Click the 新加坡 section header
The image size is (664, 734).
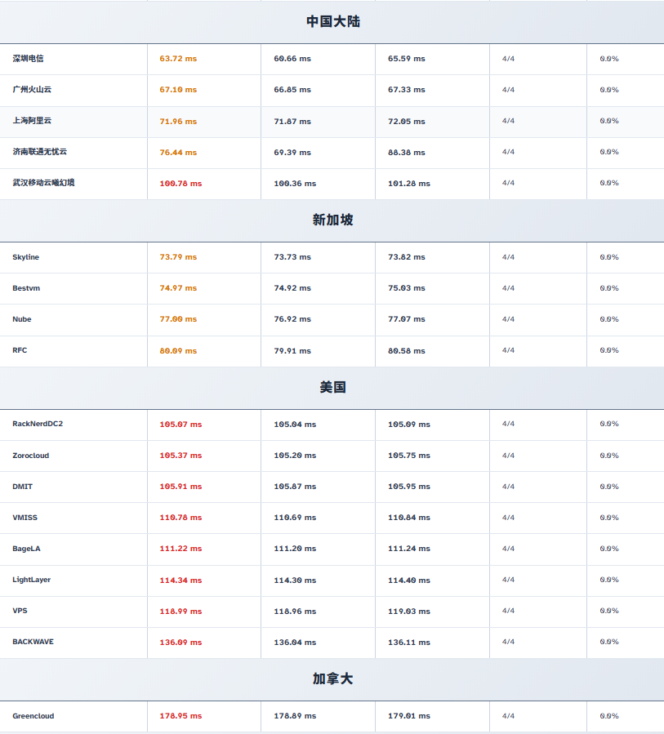(x=332, y=220)
